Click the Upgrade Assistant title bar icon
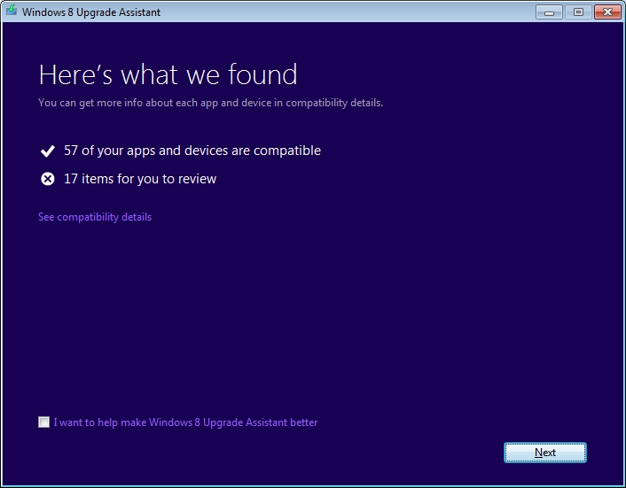626x488 pixels. coord(12,11)
